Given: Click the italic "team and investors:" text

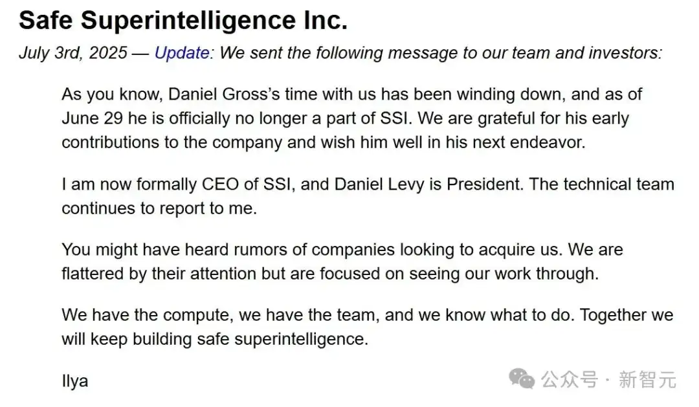Looking at the screenshot, I should 587,53.
